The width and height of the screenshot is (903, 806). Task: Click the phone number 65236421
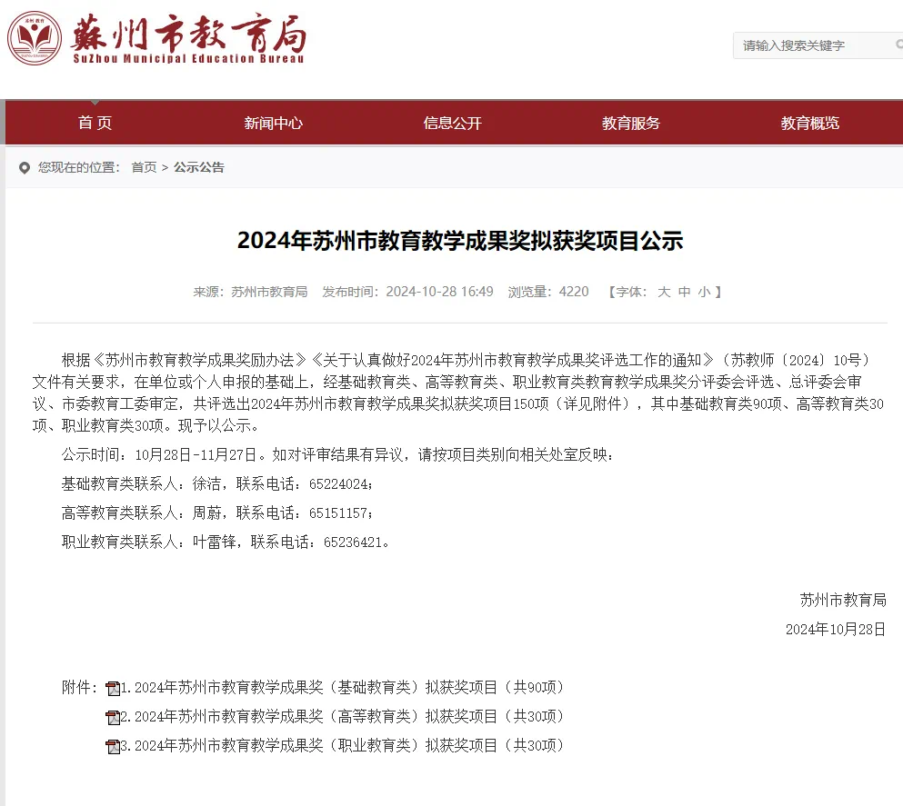(353, 542)
